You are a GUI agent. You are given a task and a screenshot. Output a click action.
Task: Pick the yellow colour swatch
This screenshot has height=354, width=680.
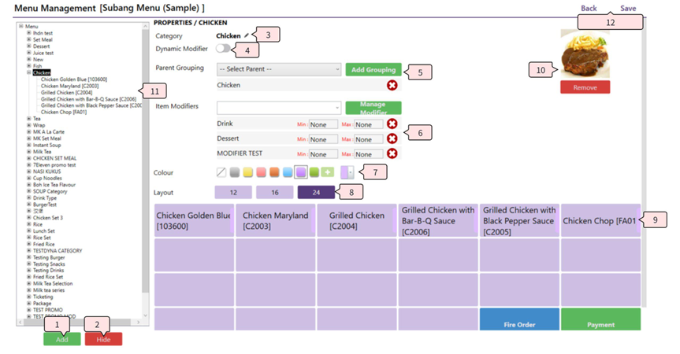[x=247, y=172]
